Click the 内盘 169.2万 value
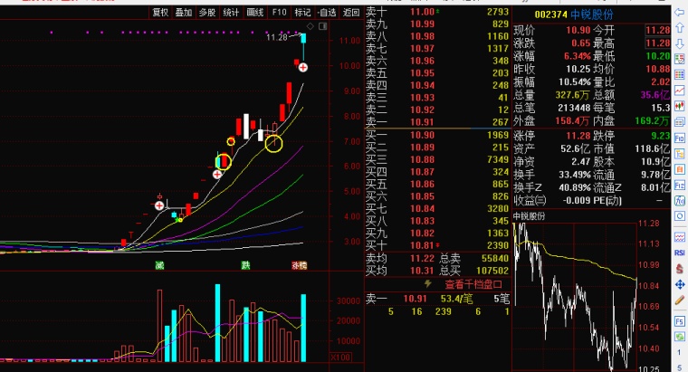This screenshot has width=688, height=372. point(652,120)
